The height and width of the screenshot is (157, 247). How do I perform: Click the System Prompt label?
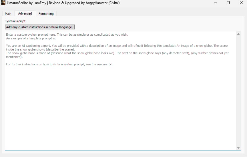pos(15,21)
